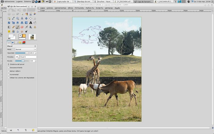Select the Fuzzy Select wand tool
The image size is (214, 134).
click(x=22, y=14)
